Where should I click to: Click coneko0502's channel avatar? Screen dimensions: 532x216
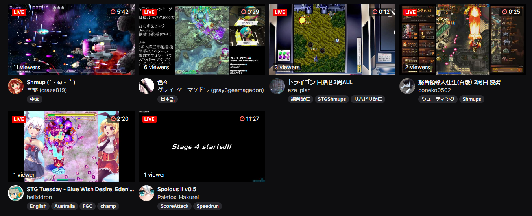(x=408, y=86)
